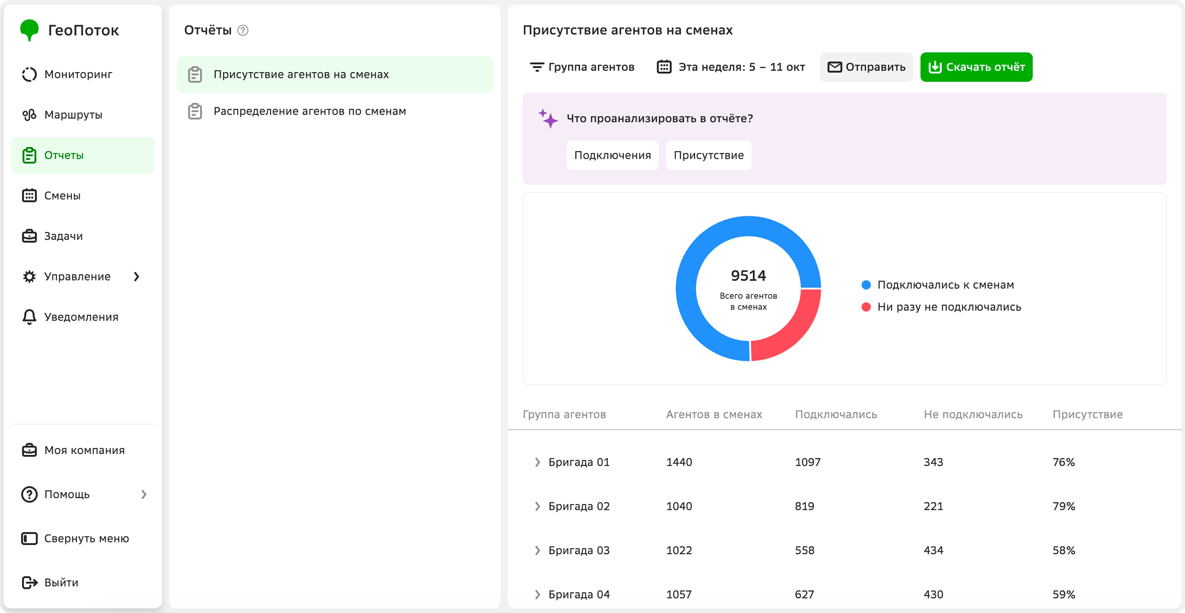
Task: Click the 76% presence value
Action: click(1064, 462)
